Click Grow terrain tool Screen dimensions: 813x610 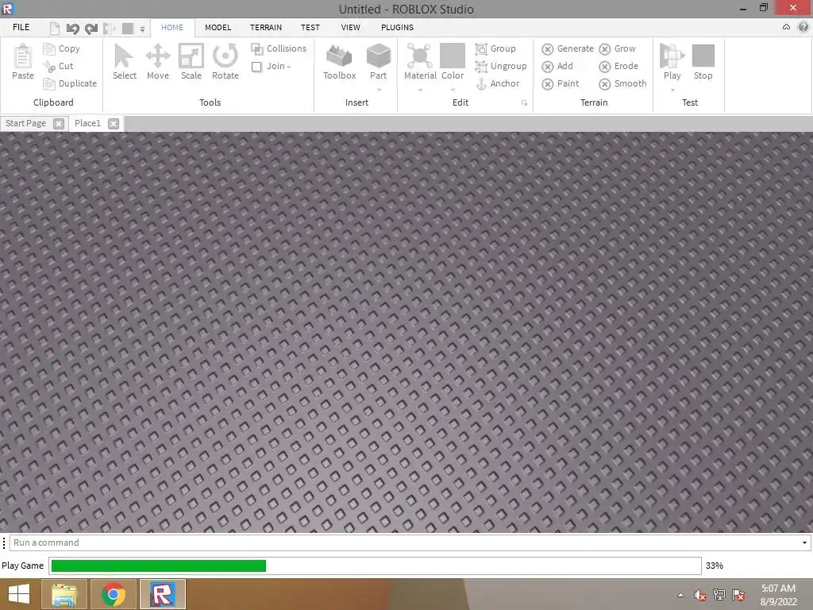click(x=617, y=48)
